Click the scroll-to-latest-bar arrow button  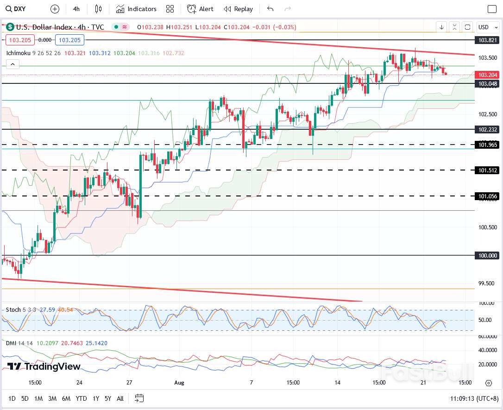pos(440,27)
